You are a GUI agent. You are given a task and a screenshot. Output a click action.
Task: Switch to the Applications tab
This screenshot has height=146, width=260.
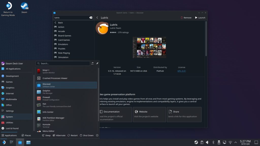(9, 135)
